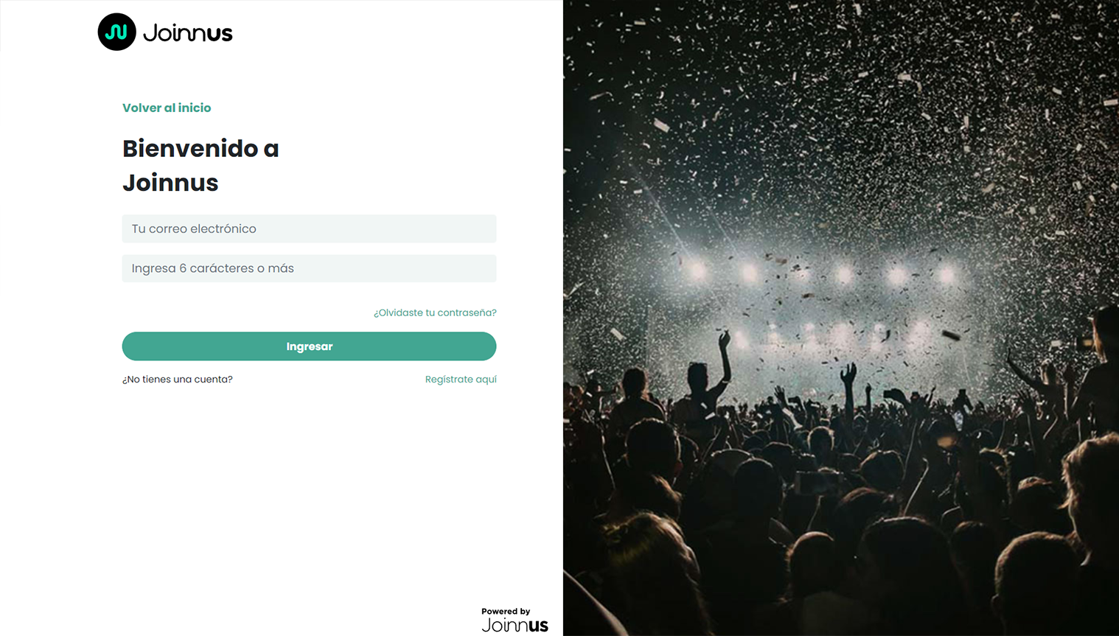Screen dimensions: 1119x636
Task: Submit login with the Ingresar button
Action: [309, 346]
